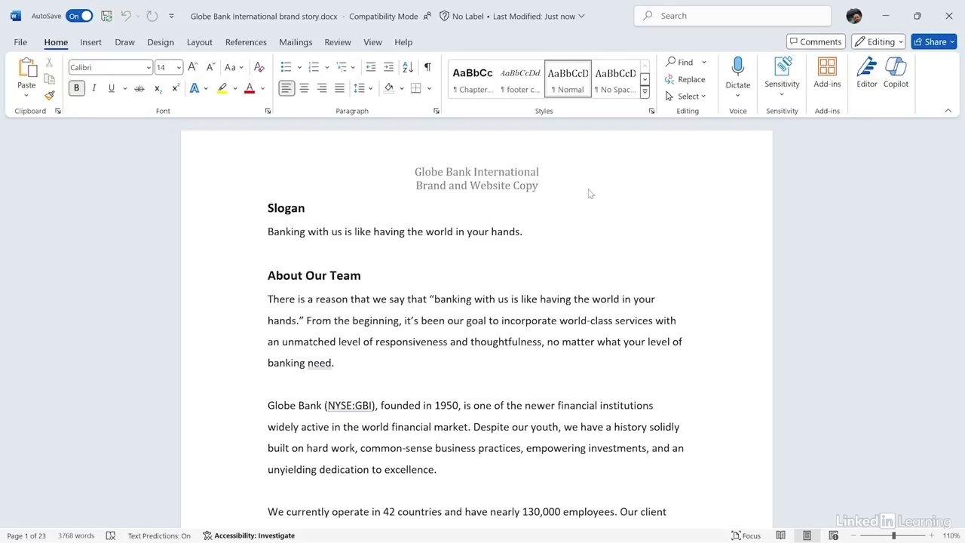Select the Format Painter brush
Image resolution: width=965 pixels, height=543 pixels.
[x=49, y=95]
